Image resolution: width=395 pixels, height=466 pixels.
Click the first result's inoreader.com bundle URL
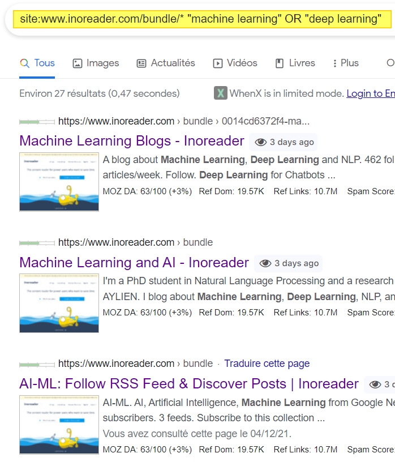(x=184, y=121)
